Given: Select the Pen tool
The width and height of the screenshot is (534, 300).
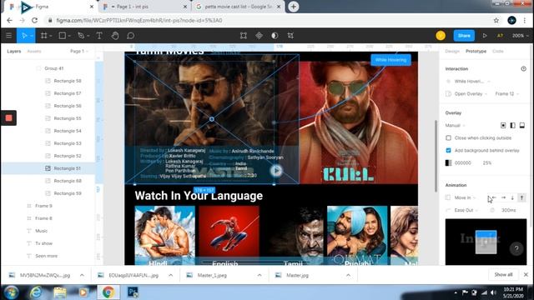Looking at the screenshot, I should pyautogui.click(x=81, y=36).
